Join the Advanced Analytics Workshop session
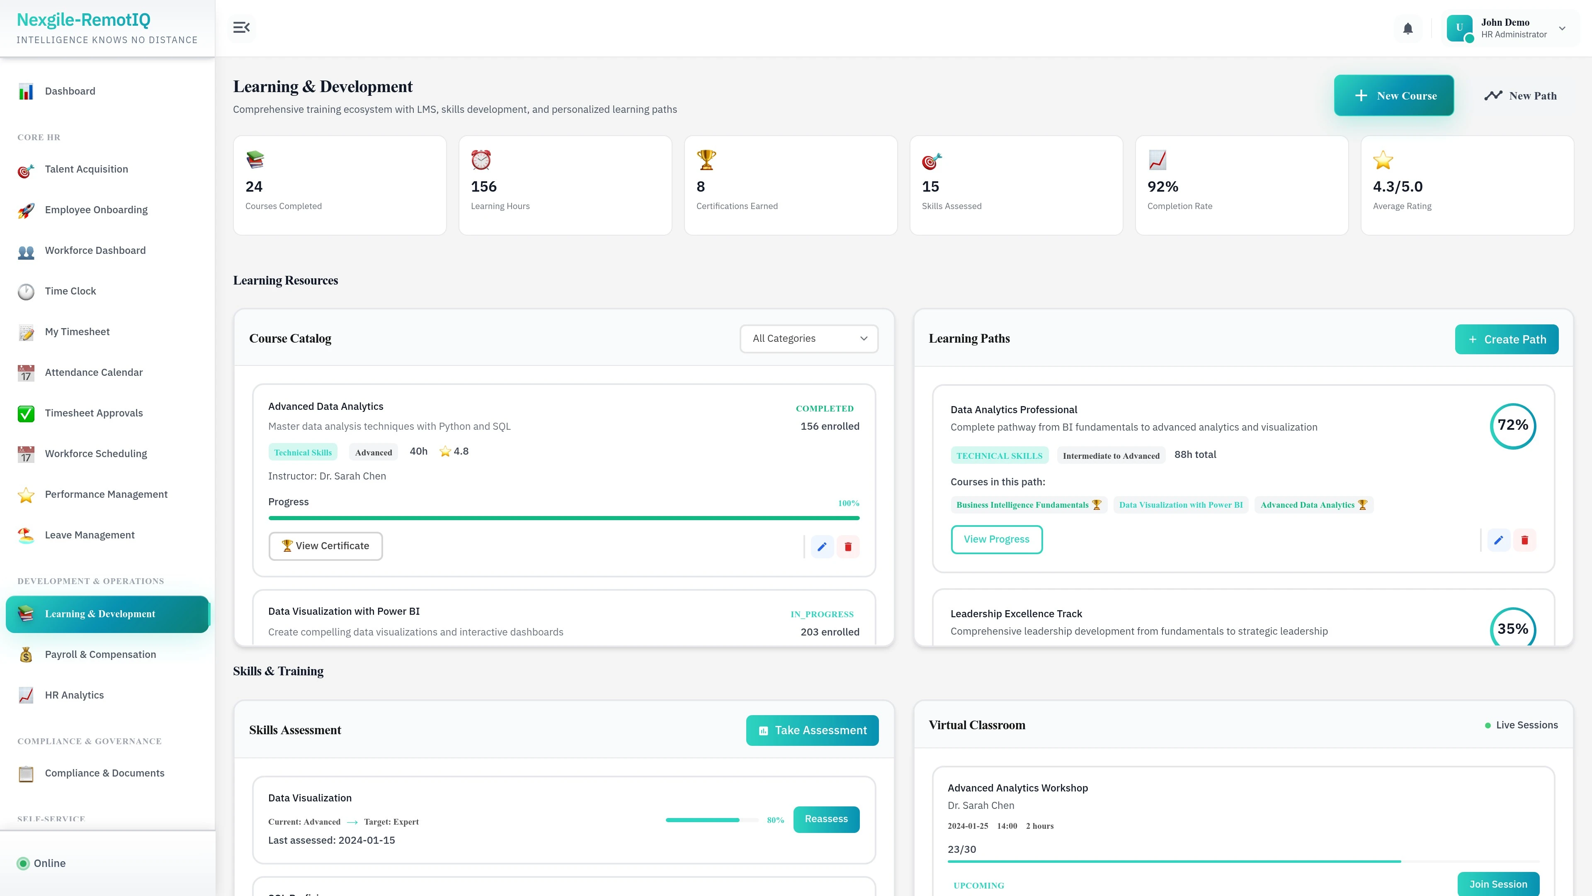The height and width of the screenshot is (896, 1592). click(x=1498, y=884)
